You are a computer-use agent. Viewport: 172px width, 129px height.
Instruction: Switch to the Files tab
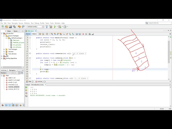point(9,31)
